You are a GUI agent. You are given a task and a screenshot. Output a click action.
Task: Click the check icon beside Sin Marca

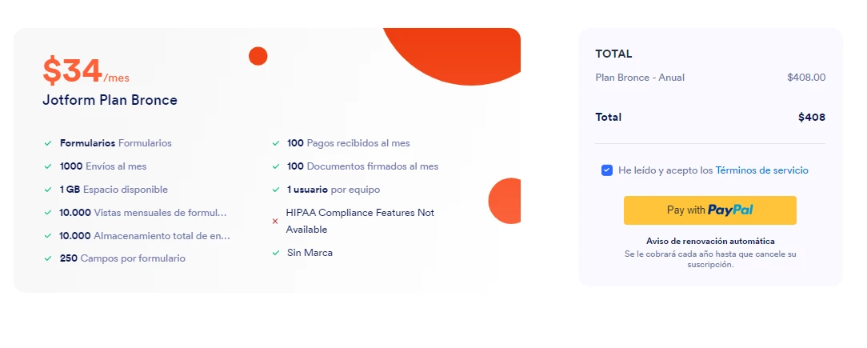pyautogui.click(x=275, y=253)
